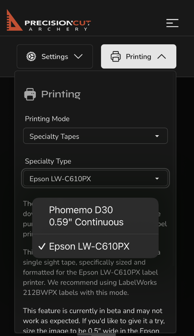Image resolution: width=194 pixels, height=336 pixels.
Task: Open the hamburger navigation menu
Action: (x=172, y=23)
